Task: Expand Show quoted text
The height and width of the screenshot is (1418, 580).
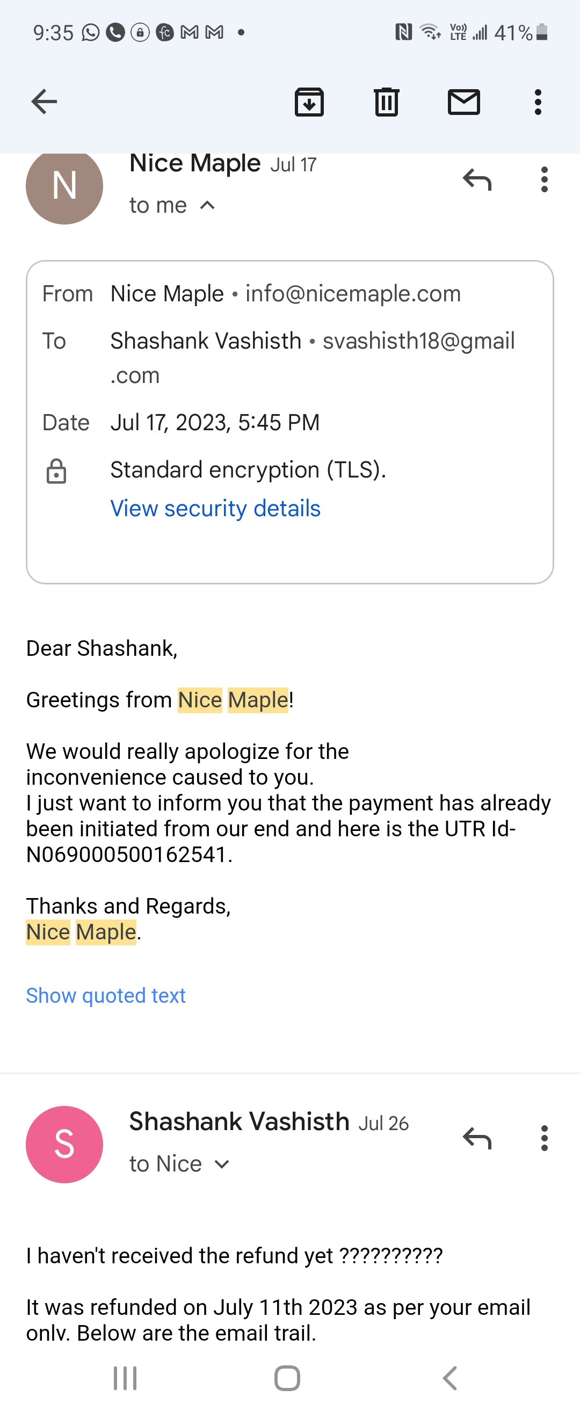Action: 106,995
